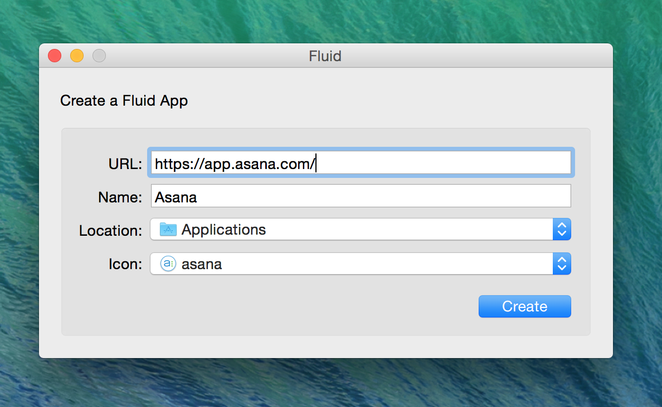
Task: Click the asana favicon in the Icon field
Action: click(x=168, y=264)
